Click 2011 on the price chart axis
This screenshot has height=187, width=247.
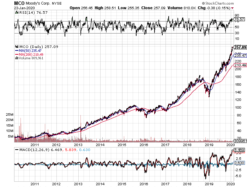(35, 145)
